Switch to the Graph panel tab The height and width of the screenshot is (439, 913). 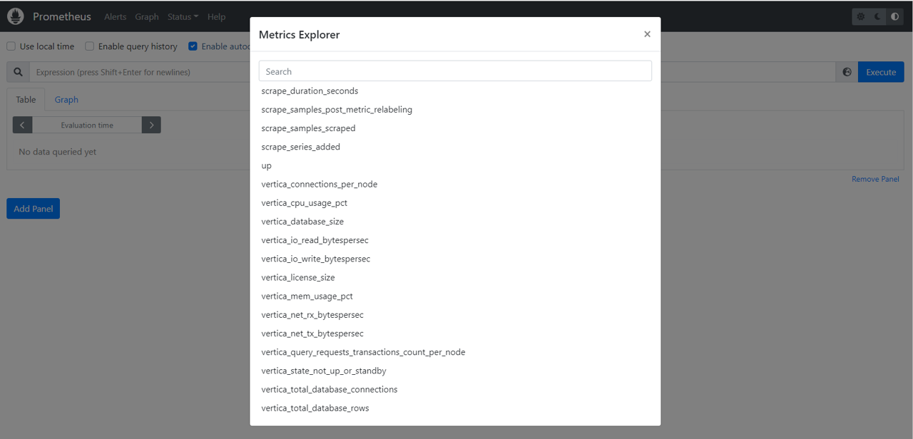(x=66, y=100)
